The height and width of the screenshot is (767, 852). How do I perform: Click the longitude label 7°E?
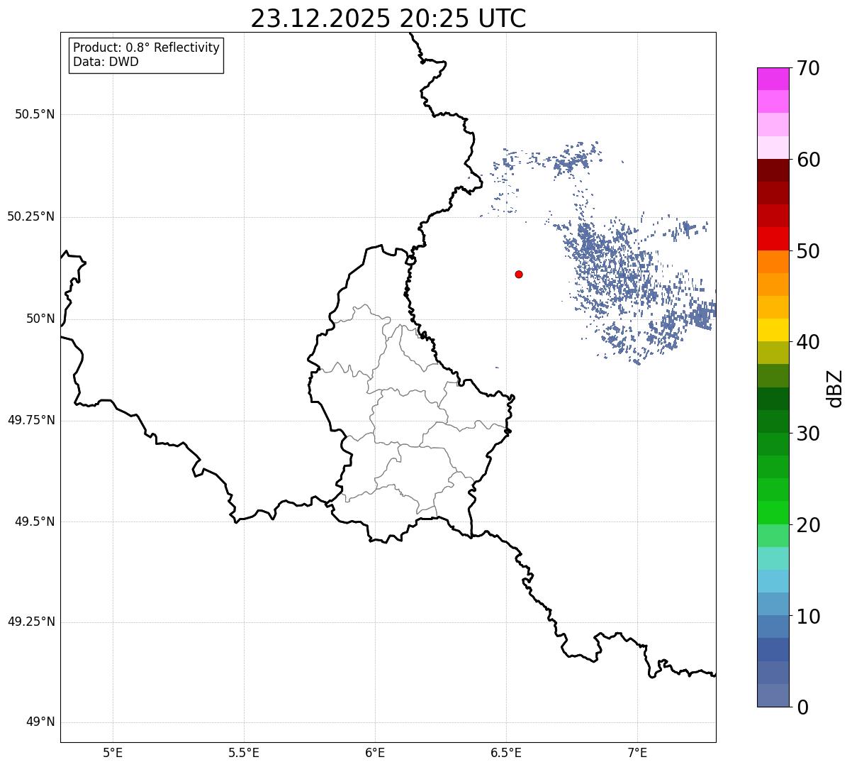(637, 753)
